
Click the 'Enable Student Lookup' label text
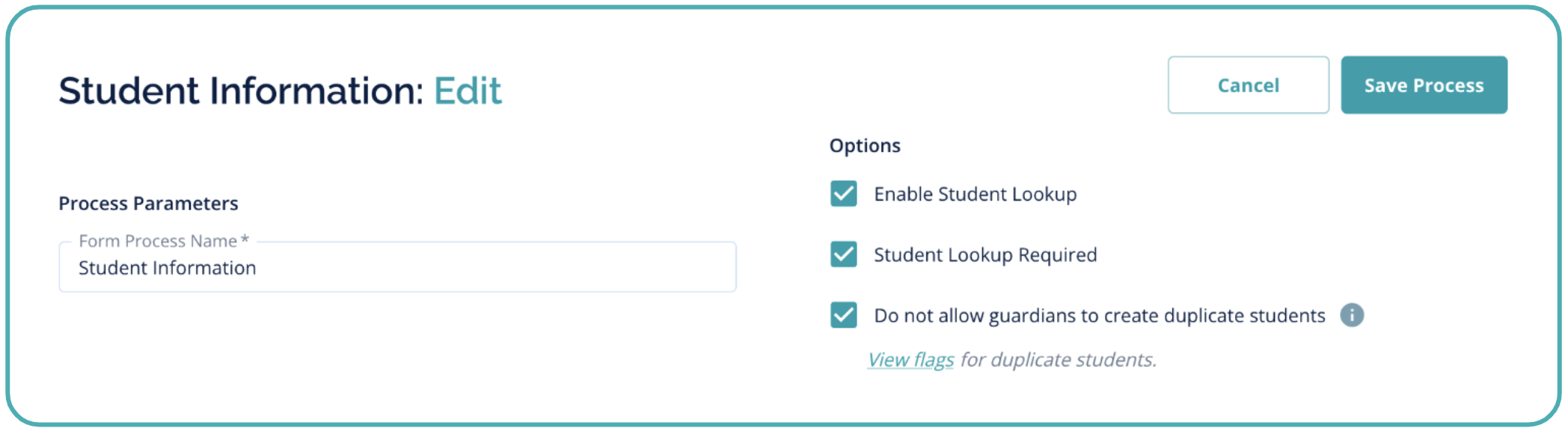point(975,195)
